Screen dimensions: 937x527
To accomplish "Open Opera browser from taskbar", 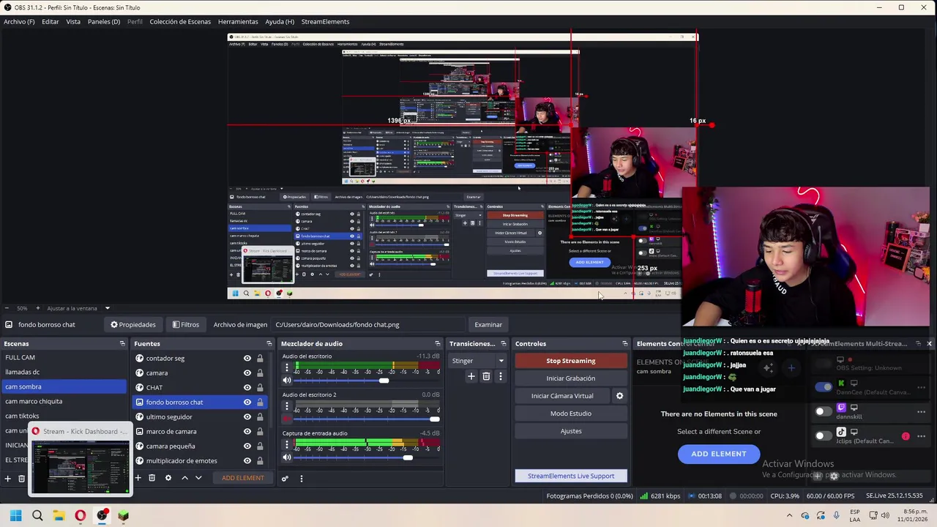I will pos(81,515).
